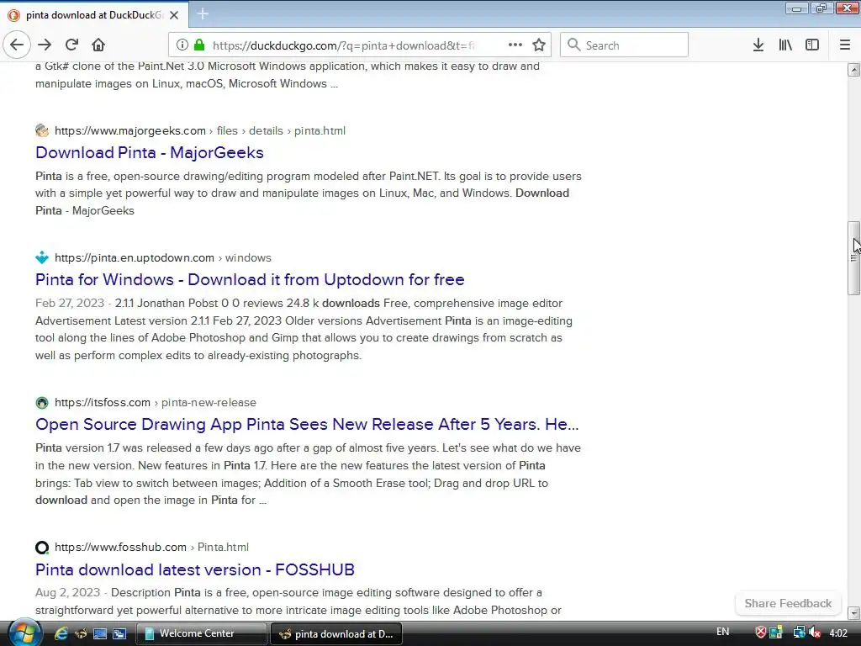861x646 pixels.
Task: Click the Switch between windows icon
Action: (119, 633)
